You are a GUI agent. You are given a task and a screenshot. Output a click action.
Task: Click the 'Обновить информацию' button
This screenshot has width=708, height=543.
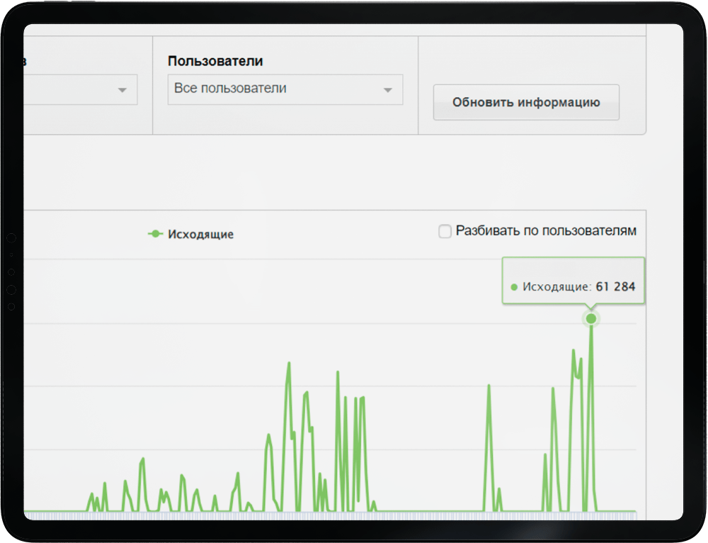click(x=526, y=102)
